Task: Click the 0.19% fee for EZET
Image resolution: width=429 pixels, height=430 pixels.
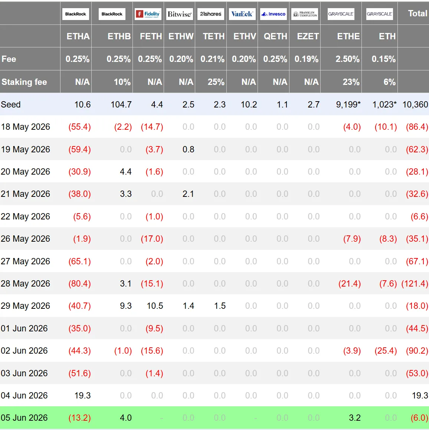Action: point(307,59)
